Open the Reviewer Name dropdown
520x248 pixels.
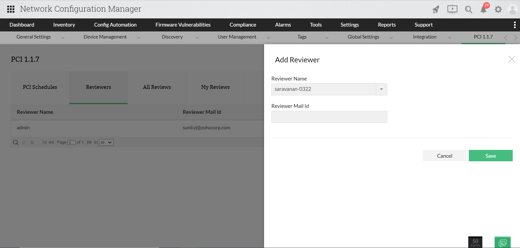point(382,89)
